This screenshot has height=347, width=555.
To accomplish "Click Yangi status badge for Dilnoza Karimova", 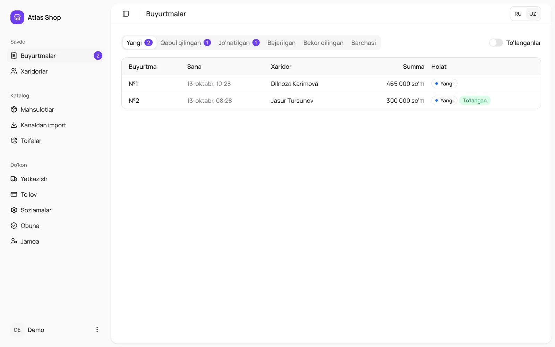I will tap(444, 84).
